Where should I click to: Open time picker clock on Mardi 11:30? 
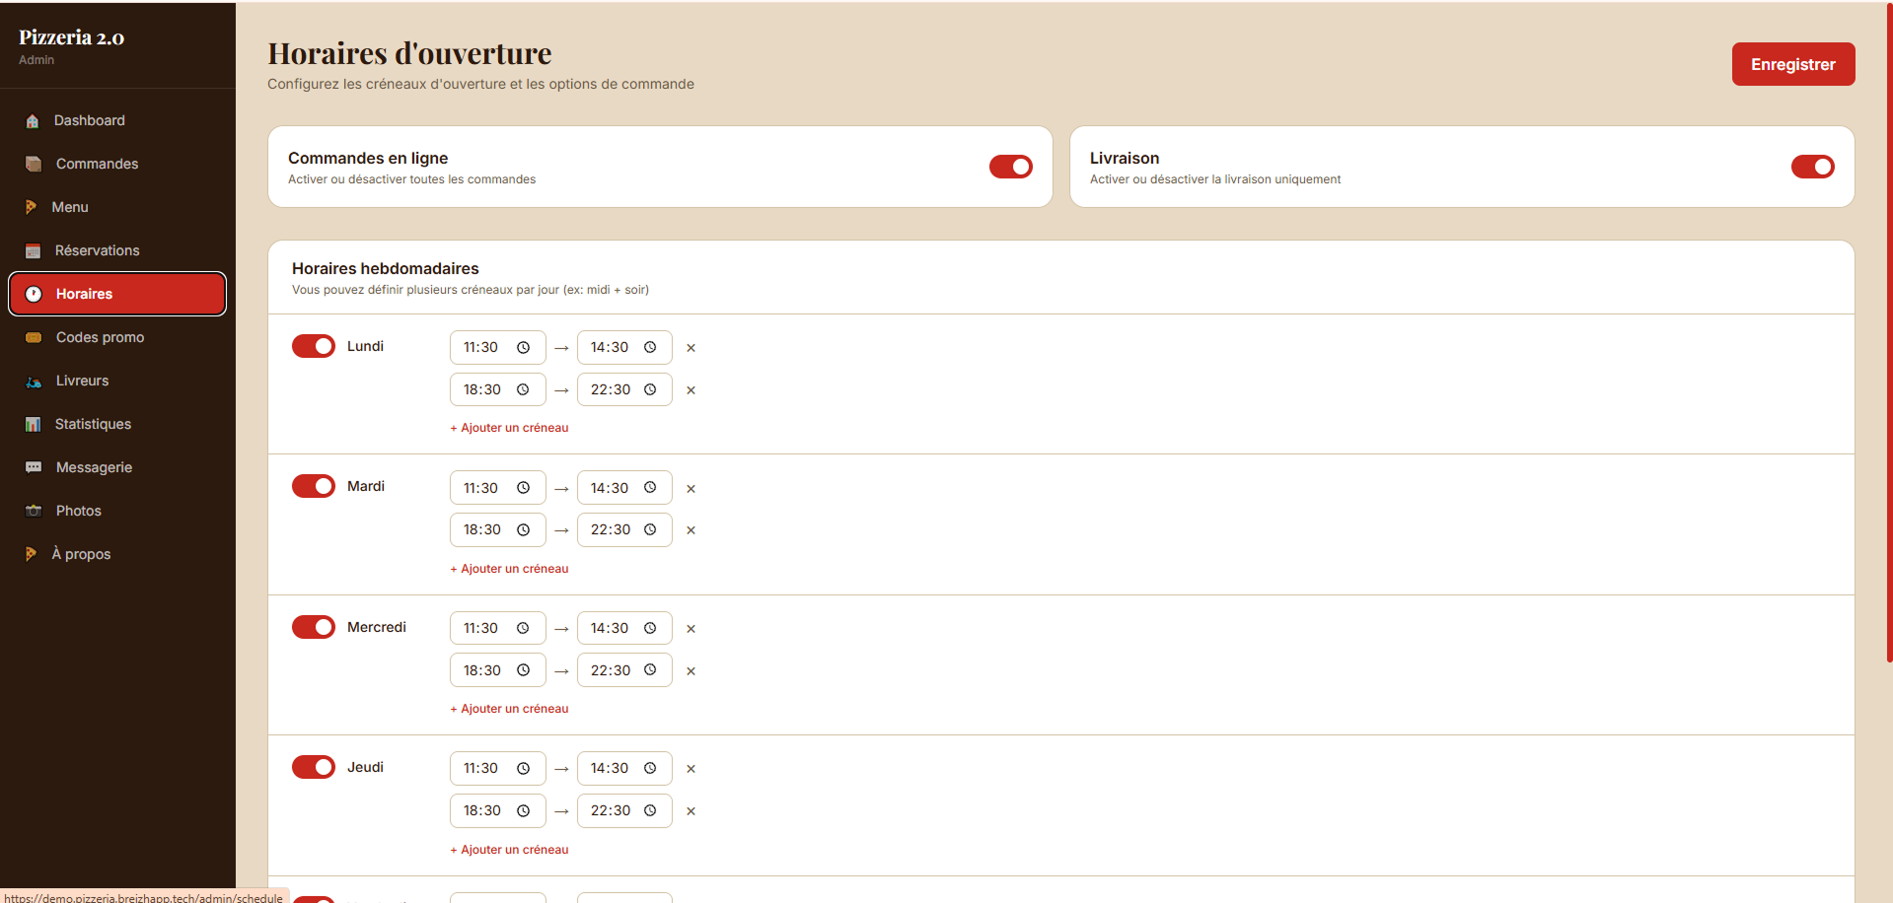tap(524, 488)
